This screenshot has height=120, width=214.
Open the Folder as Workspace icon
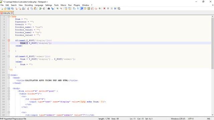point(96,9)
